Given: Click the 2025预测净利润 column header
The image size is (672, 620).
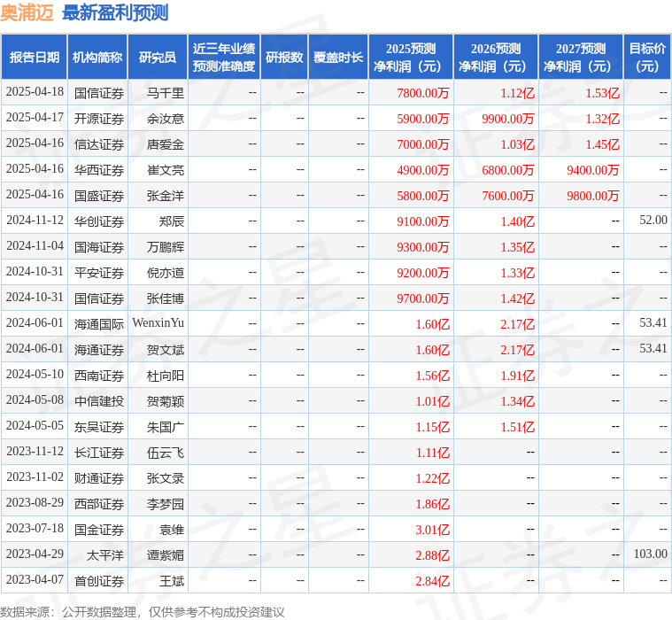Looking at the screenshot, I should [411, 57].
